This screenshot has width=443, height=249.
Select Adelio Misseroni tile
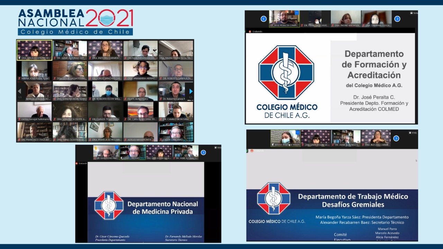coord(141,132)
